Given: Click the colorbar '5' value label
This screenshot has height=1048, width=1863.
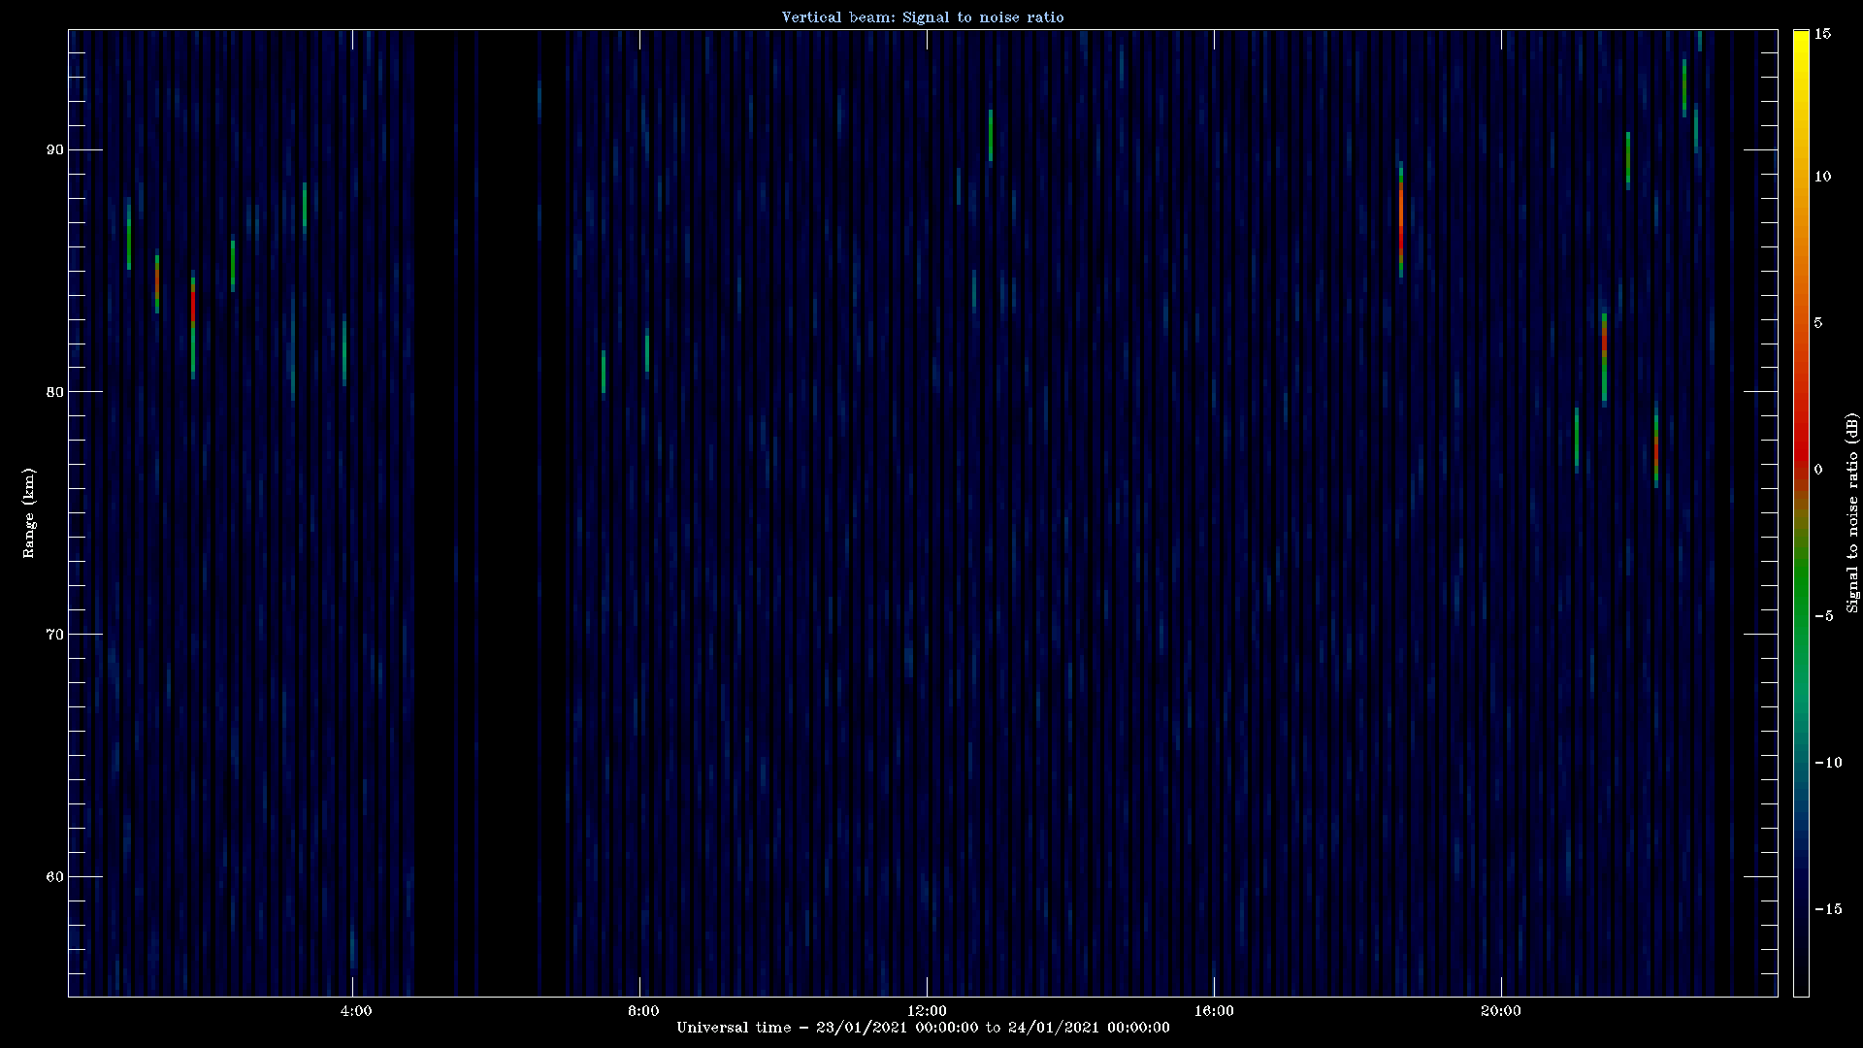Looking at the screenshot, I should [x=1818, y=323].
